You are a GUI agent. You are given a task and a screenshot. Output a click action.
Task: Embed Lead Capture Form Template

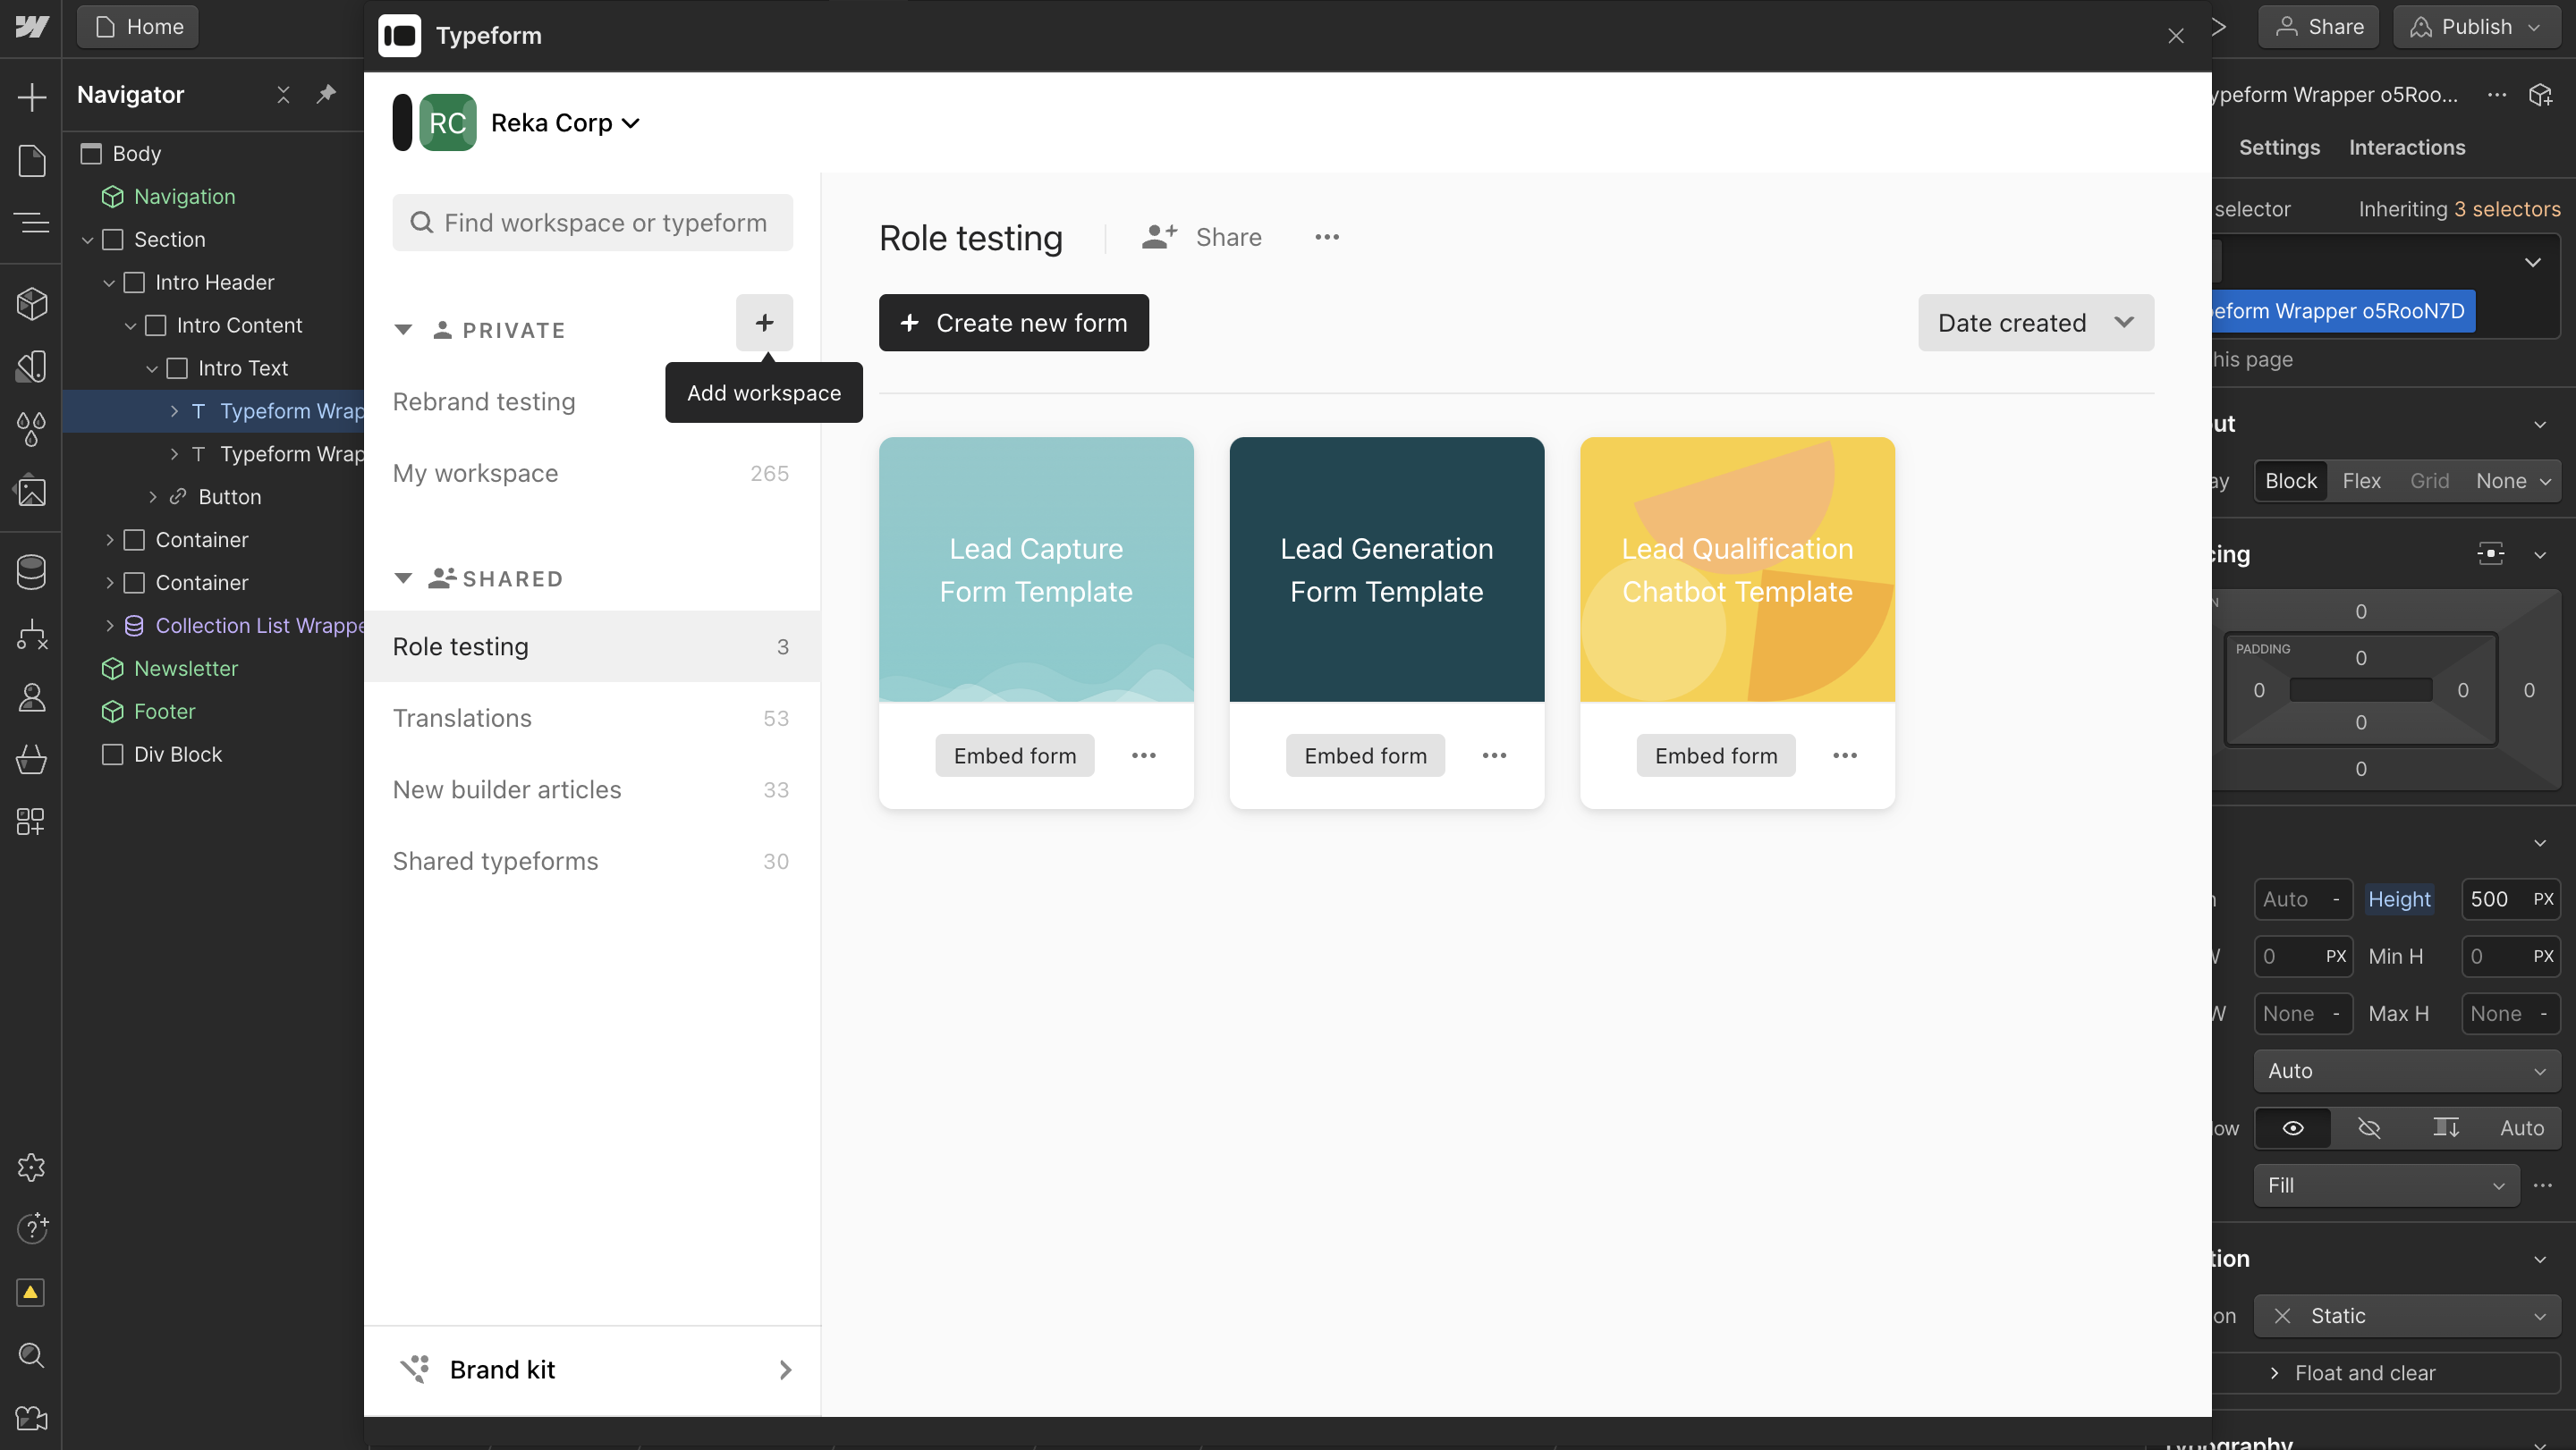click(x=1014, y=755)
